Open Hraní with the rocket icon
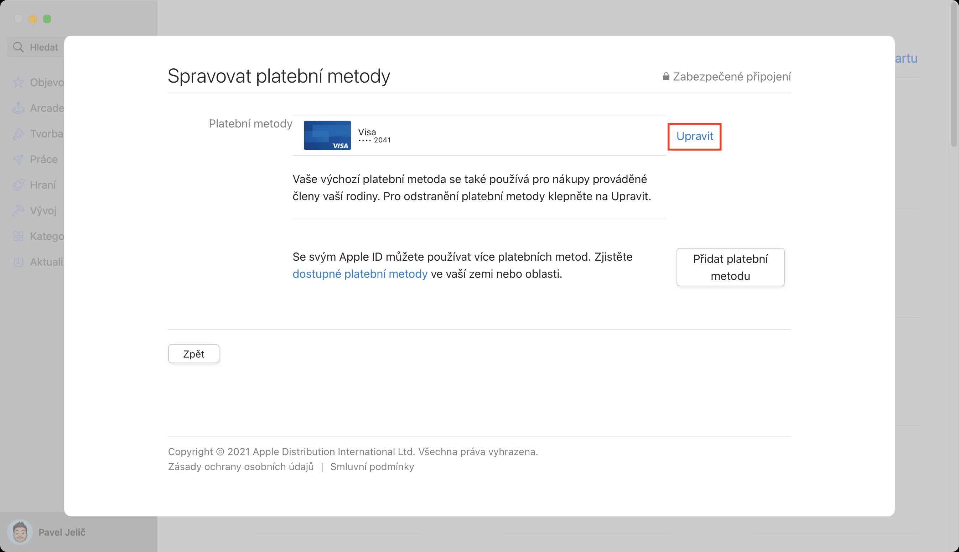Viewport: 959px width, 552px height. (18, 185)
